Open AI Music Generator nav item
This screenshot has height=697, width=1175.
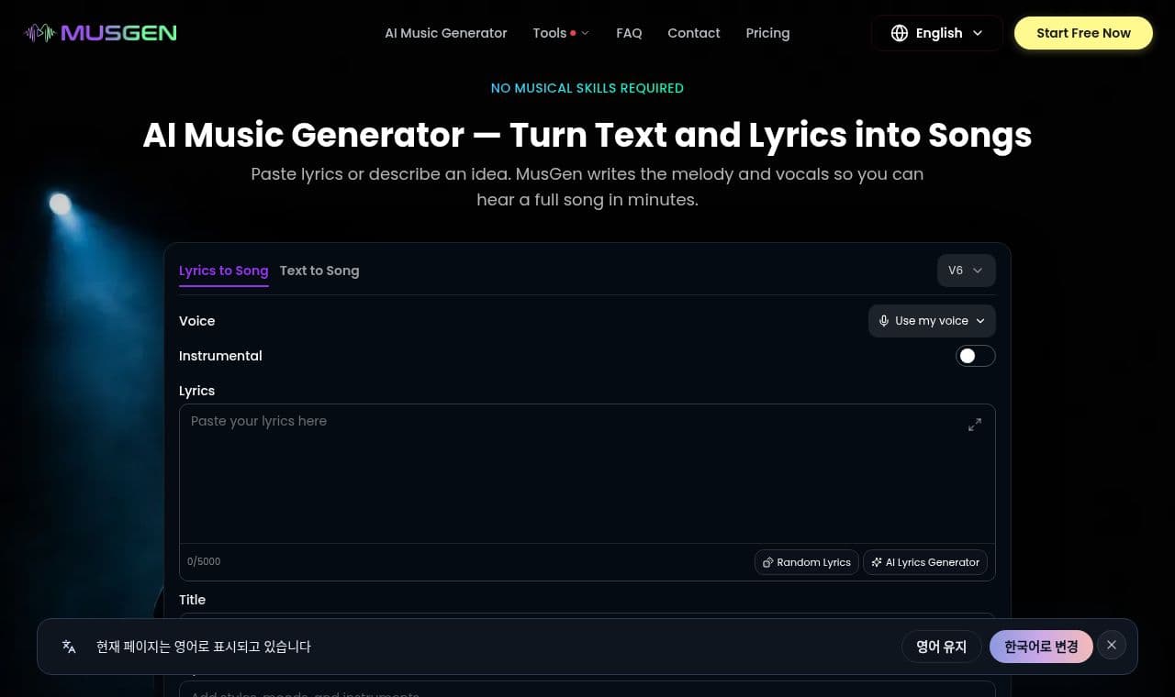click(x=446, y=33)
